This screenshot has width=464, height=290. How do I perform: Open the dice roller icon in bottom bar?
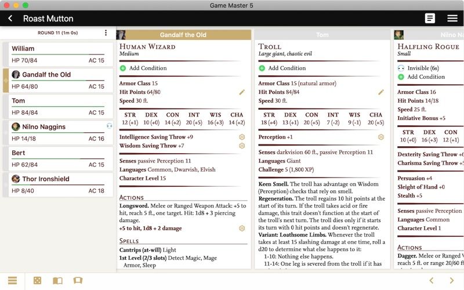[x=37, y=280]
